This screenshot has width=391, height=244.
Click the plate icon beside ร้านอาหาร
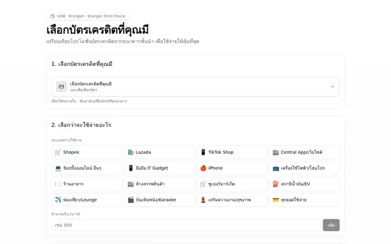[x=58, y=184]
